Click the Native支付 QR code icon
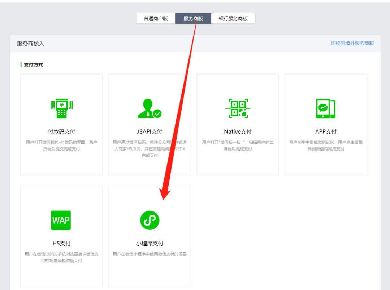The height and width of the screenshot is (290, 390). pos(238,108)
